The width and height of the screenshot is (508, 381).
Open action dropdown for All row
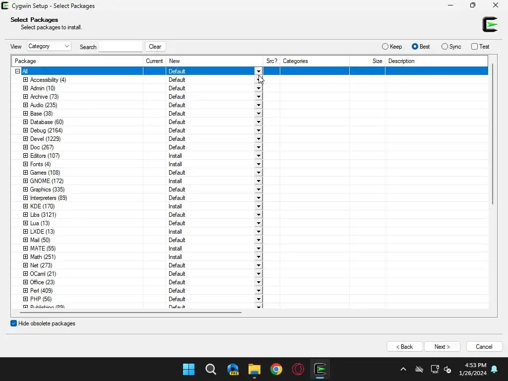pyautogui.click(x=258, y=71)
